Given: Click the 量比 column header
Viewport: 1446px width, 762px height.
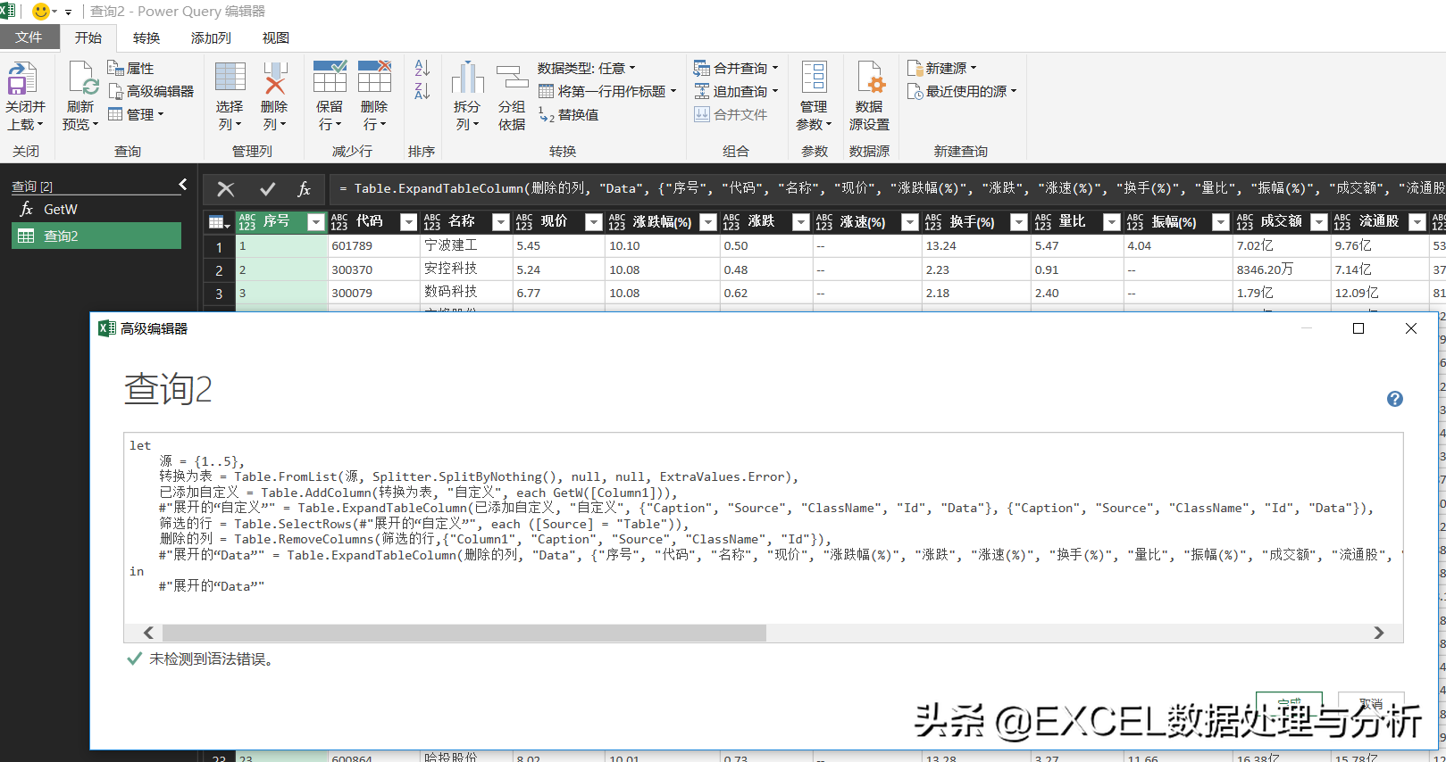Looking at the screenshot, I should click(1076, 222).
